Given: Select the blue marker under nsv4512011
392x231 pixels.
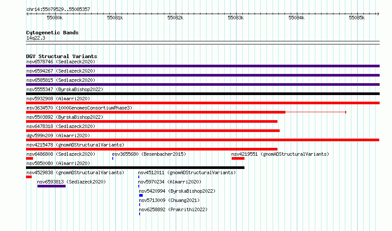Looking at the screenshot, I should 139,177.
